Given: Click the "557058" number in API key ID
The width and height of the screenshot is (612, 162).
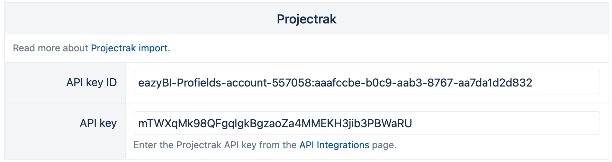Looking at the screenshot, I should [x=292, y=83].
